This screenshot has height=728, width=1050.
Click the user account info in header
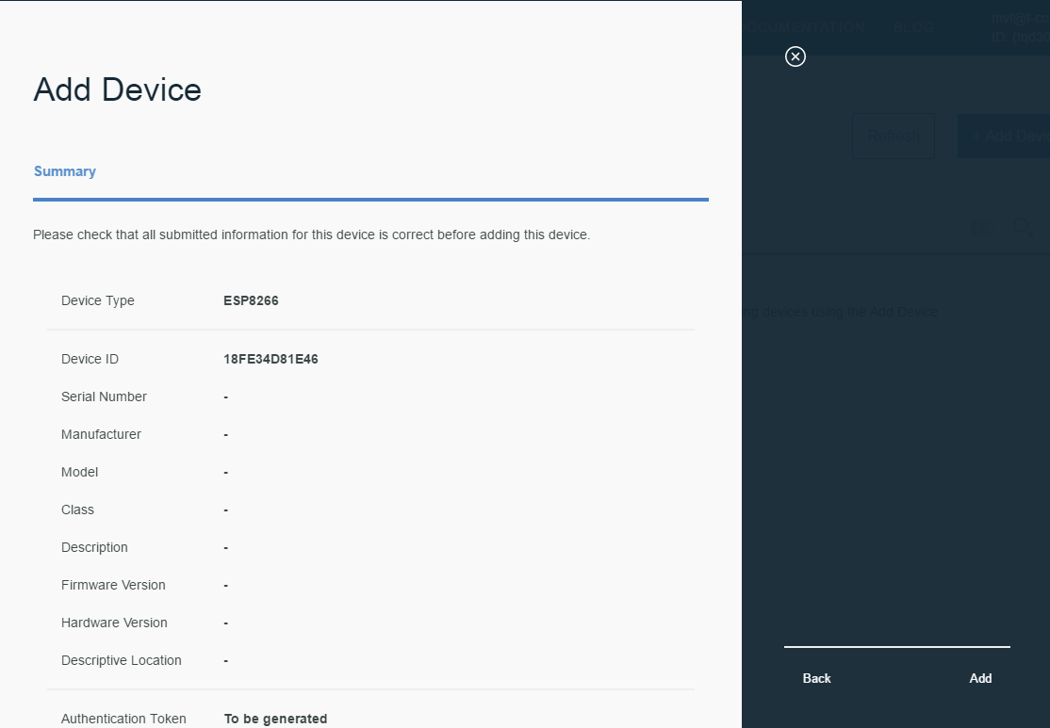(1020, 27)
